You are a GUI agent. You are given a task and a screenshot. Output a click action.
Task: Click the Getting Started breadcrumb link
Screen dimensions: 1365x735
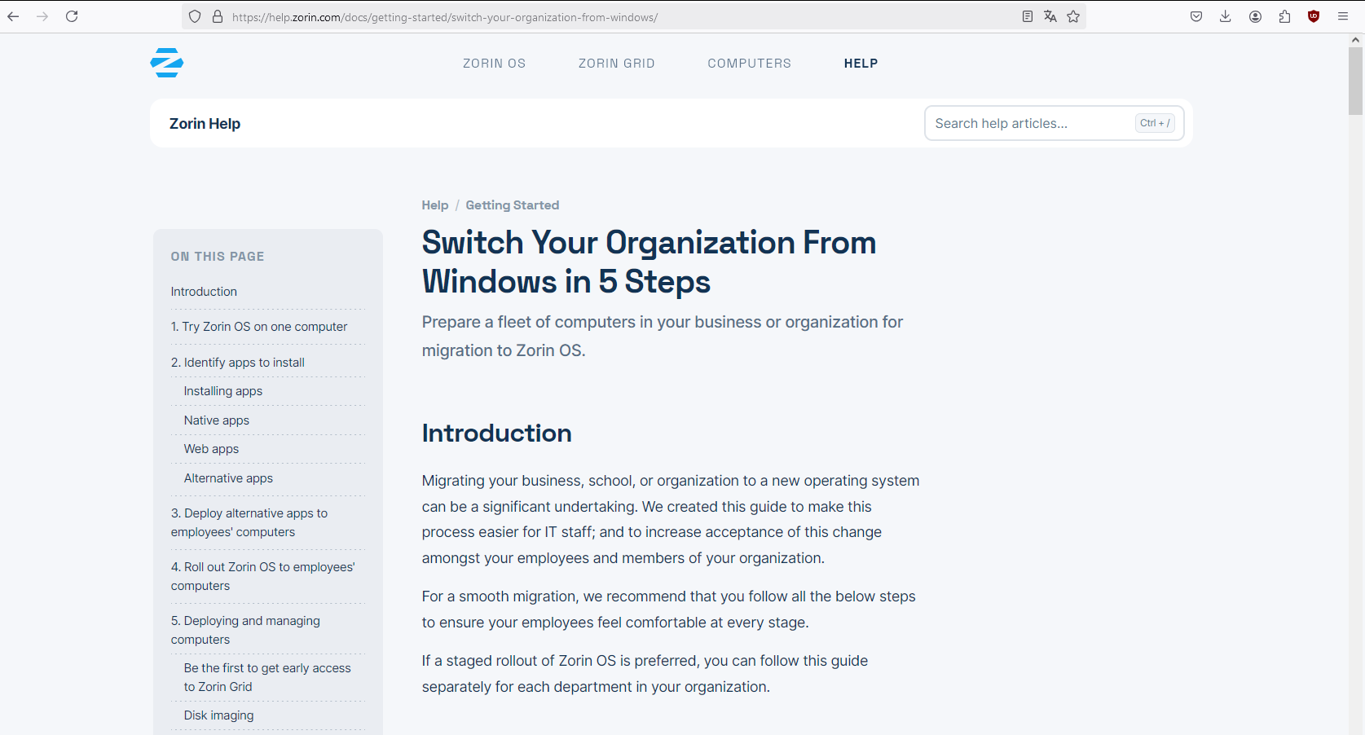point(512,205)
